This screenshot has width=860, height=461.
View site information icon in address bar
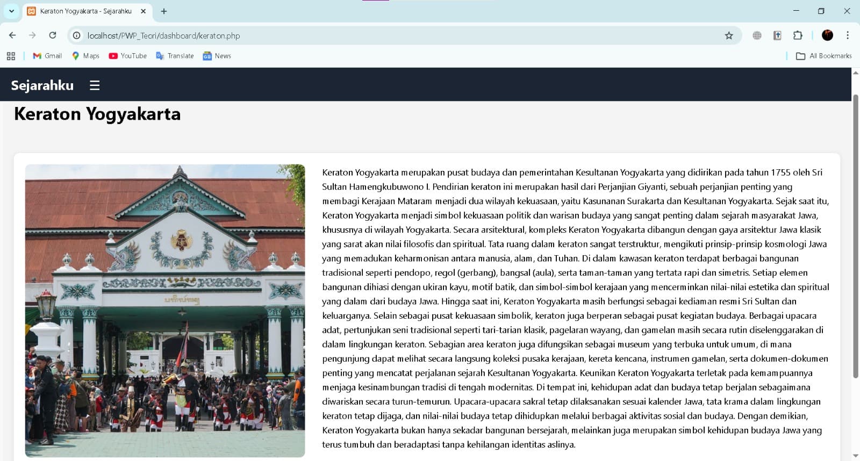point(77,35)
